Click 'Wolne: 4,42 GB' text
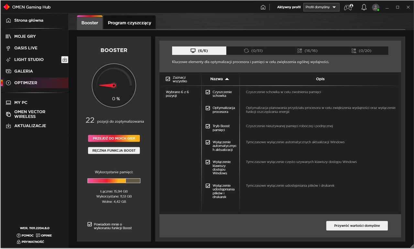The width and height of the screenshot is (414, 249). pos(114,202)
